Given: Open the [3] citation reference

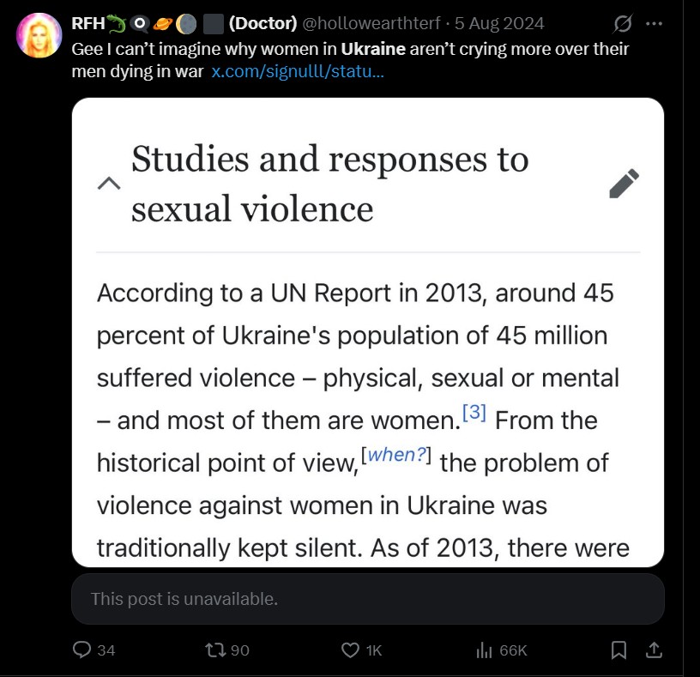Looking at the screenshot, I should point(474,412).
